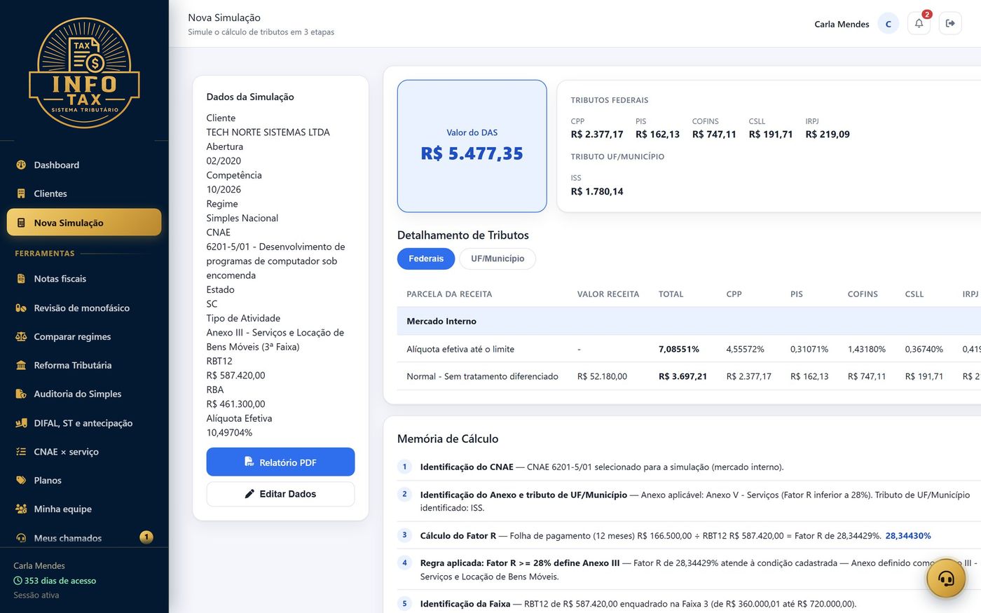Click the 7,08551% total aliquot cell
981x613 pixels.
click(678, 349)
